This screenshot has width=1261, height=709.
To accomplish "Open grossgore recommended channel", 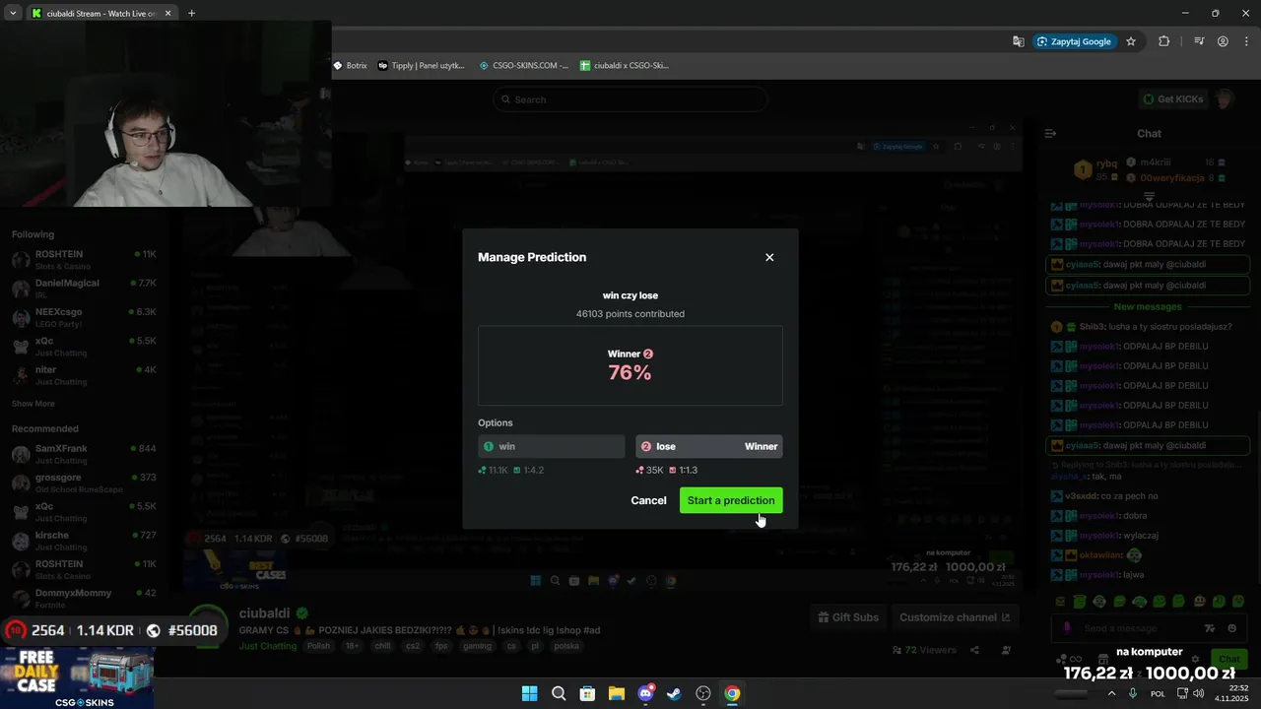I will tap(83, 483).
